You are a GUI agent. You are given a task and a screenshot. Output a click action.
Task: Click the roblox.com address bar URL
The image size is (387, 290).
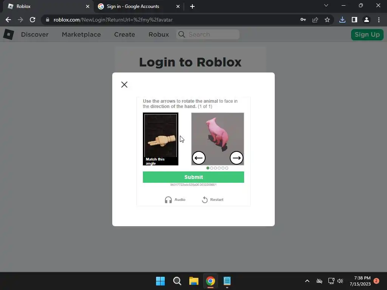click(x=113, y=20)
